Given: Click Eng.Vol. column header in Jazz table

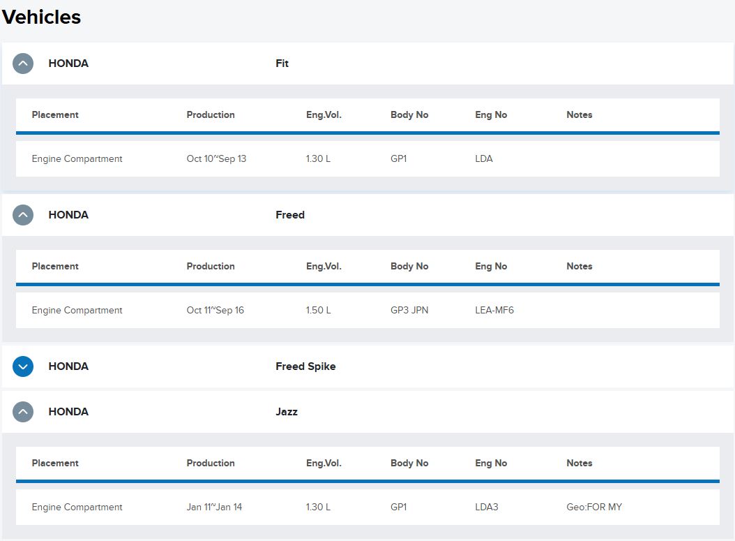Looking at the screenshot, I should [324, 463].
